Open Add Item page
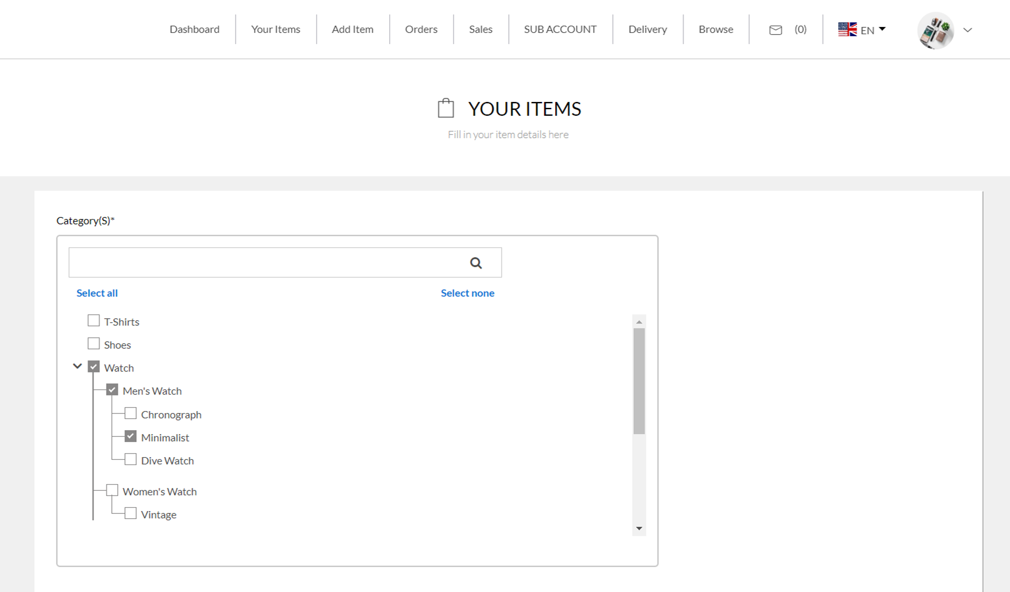 point(352,30)
